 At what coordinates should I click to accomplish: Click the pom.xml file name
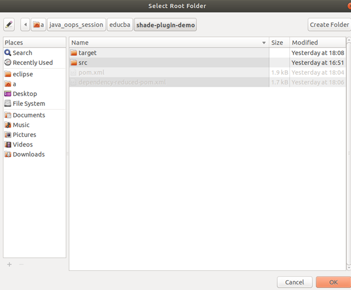91,72
